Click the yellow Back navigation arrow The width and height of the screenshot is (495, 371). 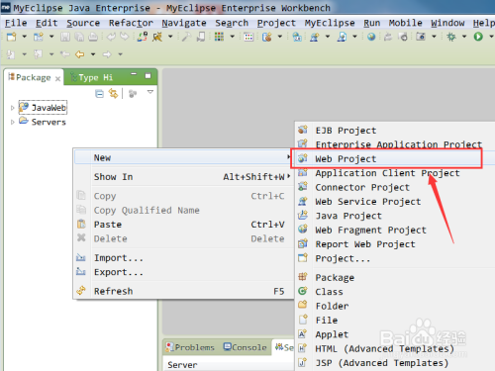[80, 54]
